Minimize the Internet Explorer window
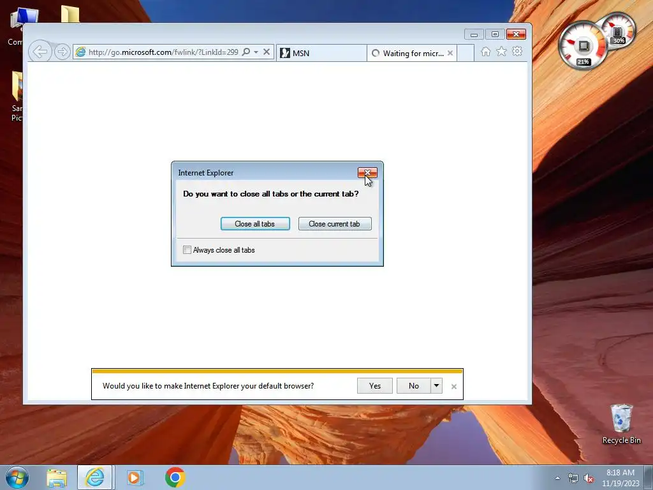This screenshot has height=490, width=653. click(x=474, y=34)
